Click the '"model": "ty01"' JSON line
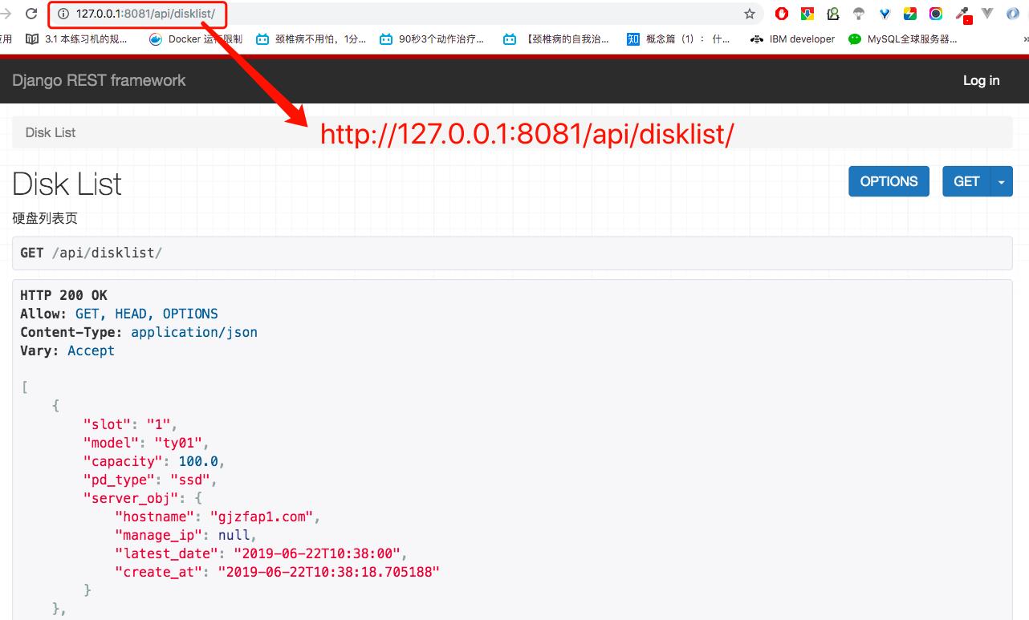 tap(146, 443)
